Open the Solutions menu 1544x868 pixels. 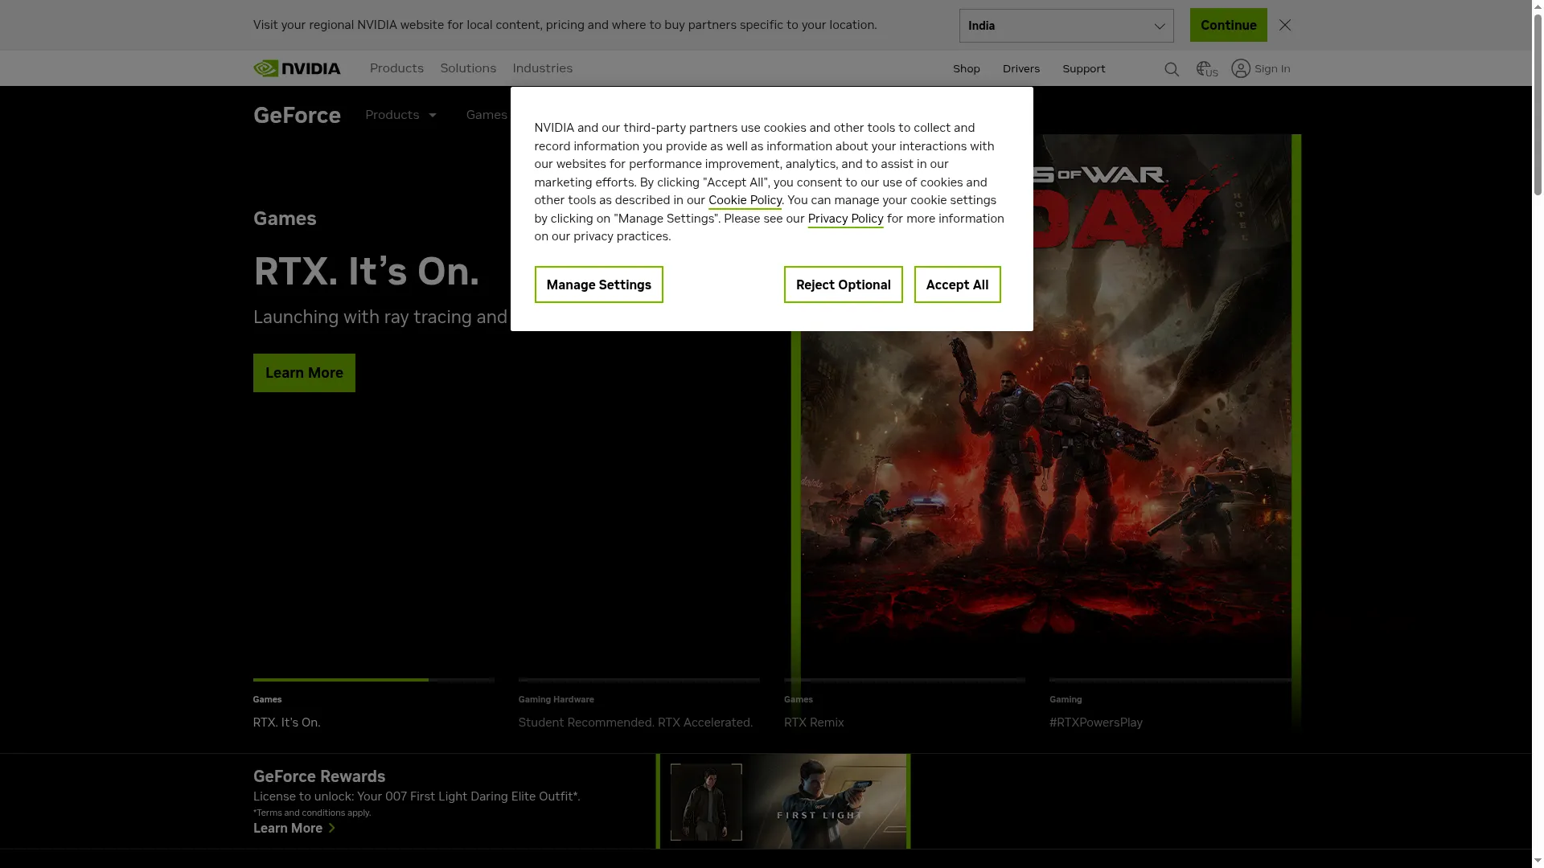tap(468, 68)
